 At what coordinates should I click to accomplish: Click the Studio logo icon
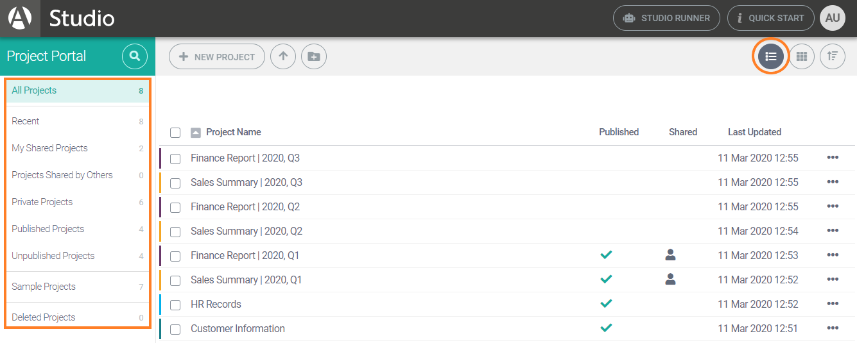tap(20, 18)
